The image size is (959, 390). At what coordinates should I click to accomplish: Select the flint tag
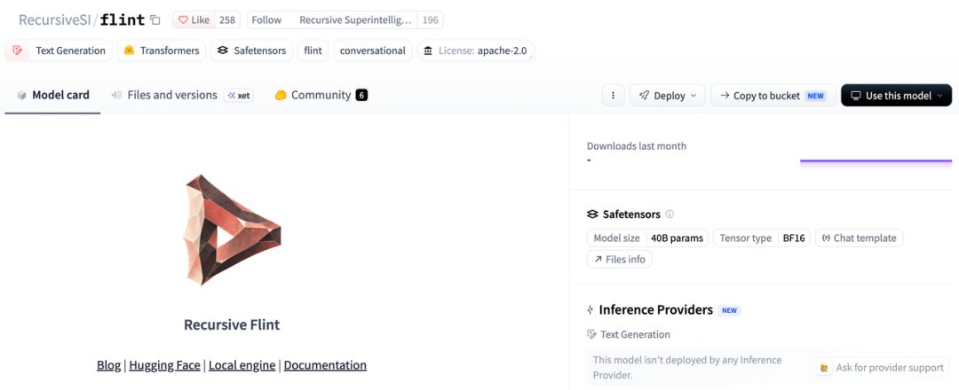[313, 51]
